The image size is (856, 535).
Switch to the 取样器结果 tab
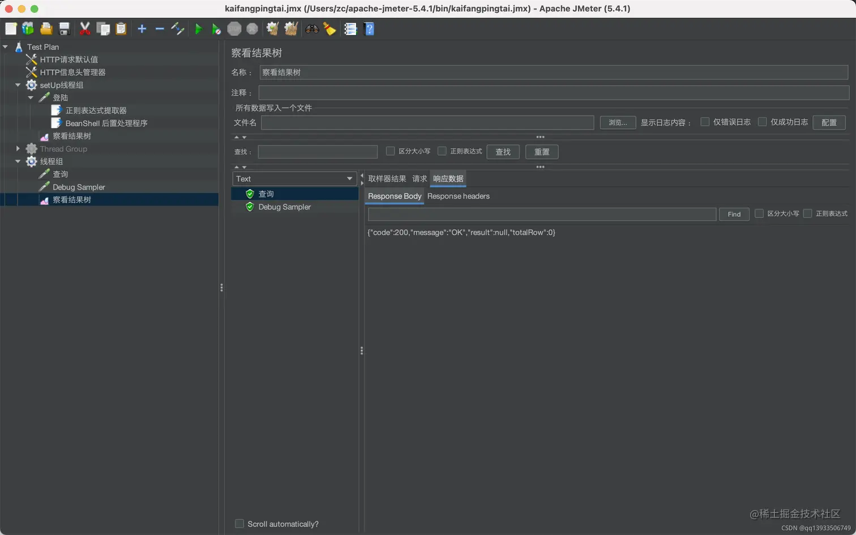(x=387, y=179)
